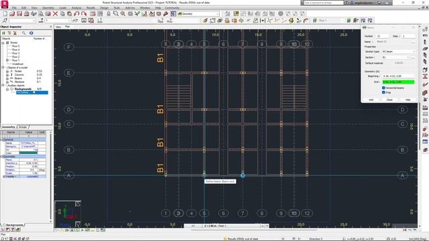Open the Section type dropdown
The image size is (429, 241).
414,52
